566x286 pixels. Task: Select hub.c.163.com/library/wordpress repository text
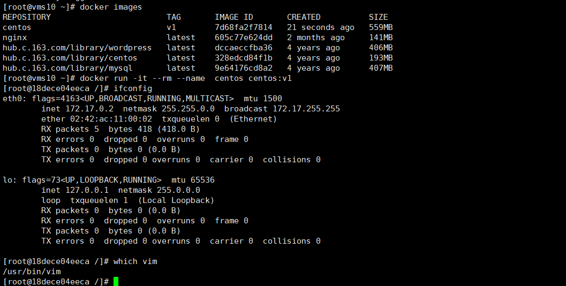77,48
